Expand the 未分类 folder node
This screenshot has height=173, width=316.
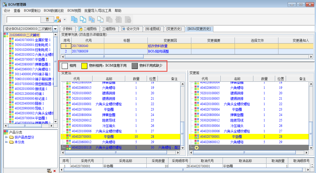point(7,142)
